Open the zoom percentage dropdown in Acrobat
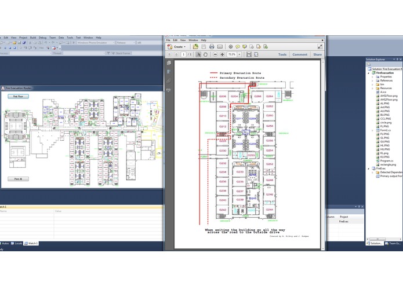Screen dimensions: 403x286 (239, 54)
